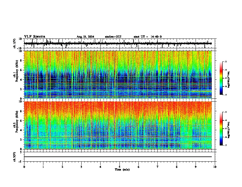The height and width of the screenshot is (187, 242).
Task: Click the time axis tick label "6"
Action: (139, 167)
